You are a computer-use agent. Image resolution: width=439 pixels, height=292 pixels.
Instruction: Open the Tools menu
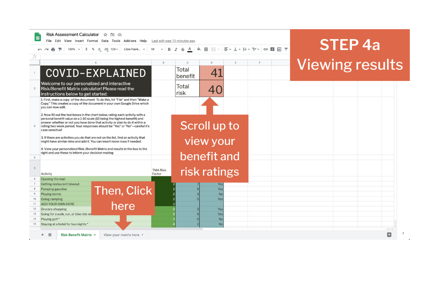coord(116,41)
